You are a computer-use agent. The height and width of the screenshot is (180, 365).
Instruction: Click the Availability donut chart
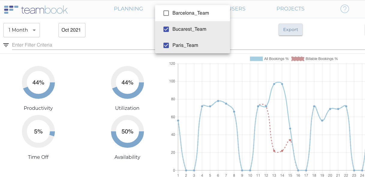127,131
